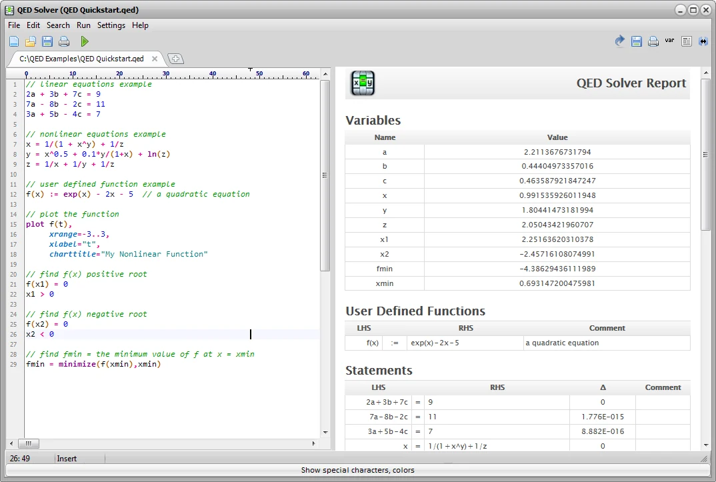
Task: Click the 'User Defined Functions' heading
Action: pyautogui.click(x=415, y=311)
